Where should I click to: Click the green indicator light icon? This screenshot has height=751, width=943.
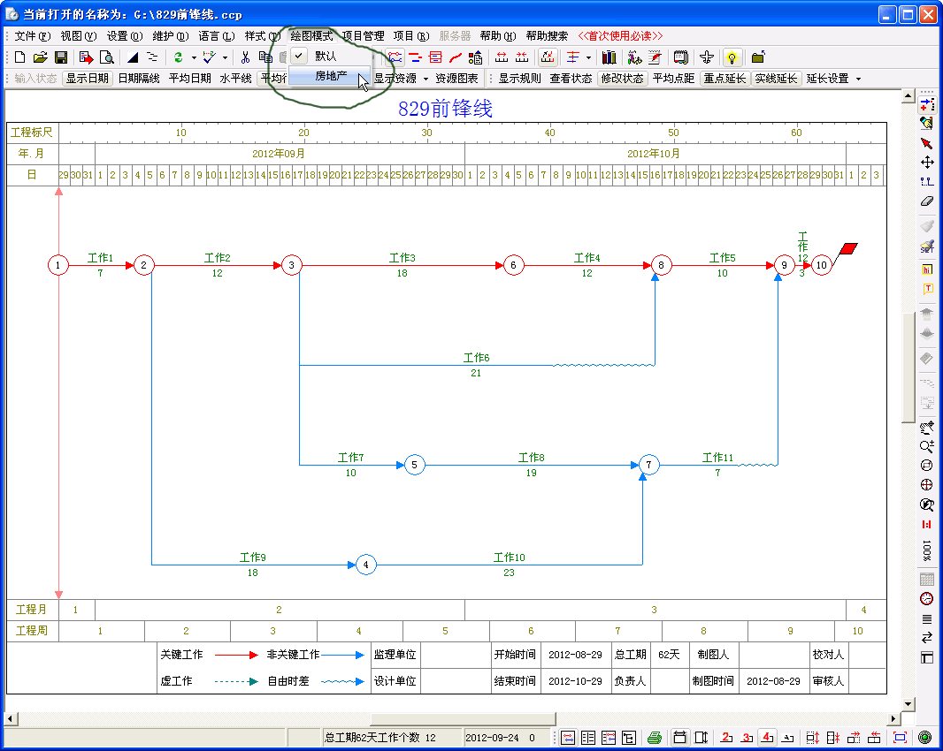(x=925, y=737)
